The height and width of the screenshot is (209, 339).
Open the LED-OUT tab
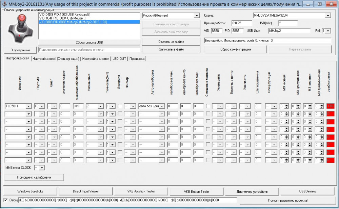(119, 59)
